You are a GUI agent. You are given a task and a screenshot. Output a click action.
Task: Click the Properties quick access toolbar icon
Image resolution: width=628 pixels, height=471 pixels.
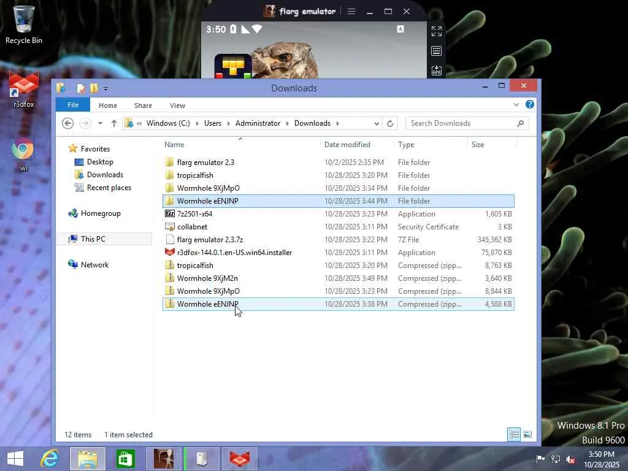pyautogui.click(x=80, y=88)
